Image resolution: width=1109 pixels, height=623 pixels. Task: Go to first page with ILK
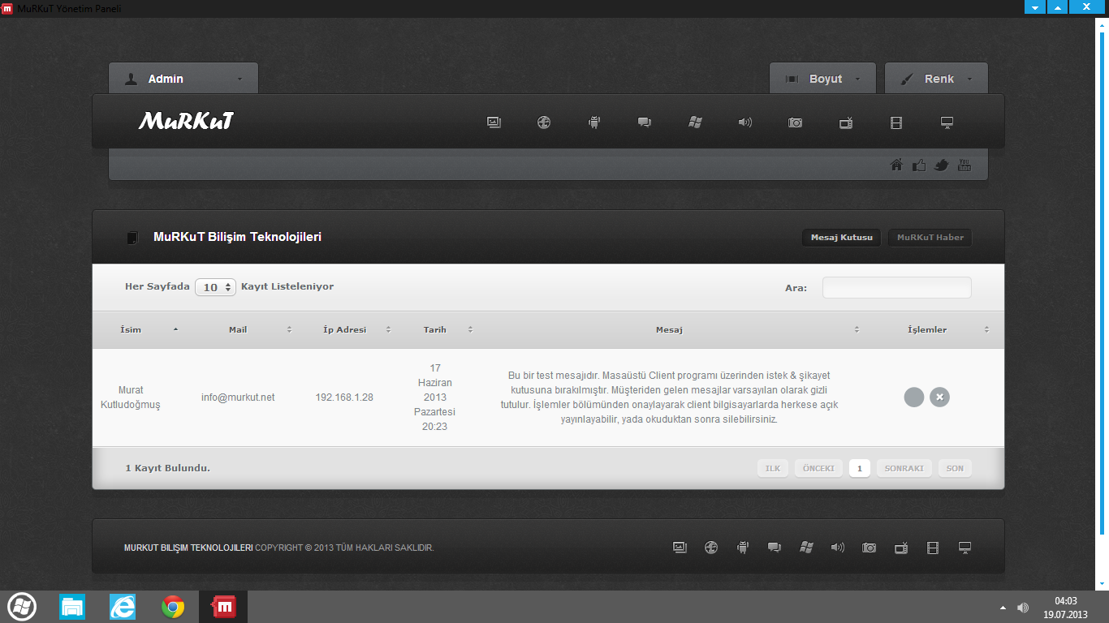click(772, 468)
